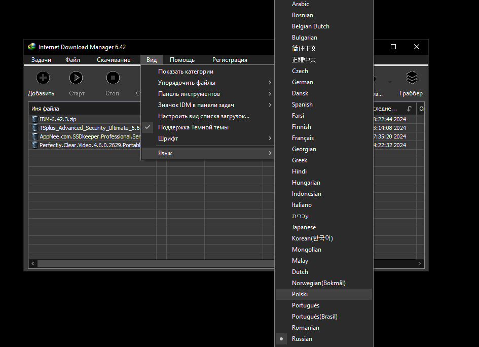Open the Скачивание menu

(114, 60)
